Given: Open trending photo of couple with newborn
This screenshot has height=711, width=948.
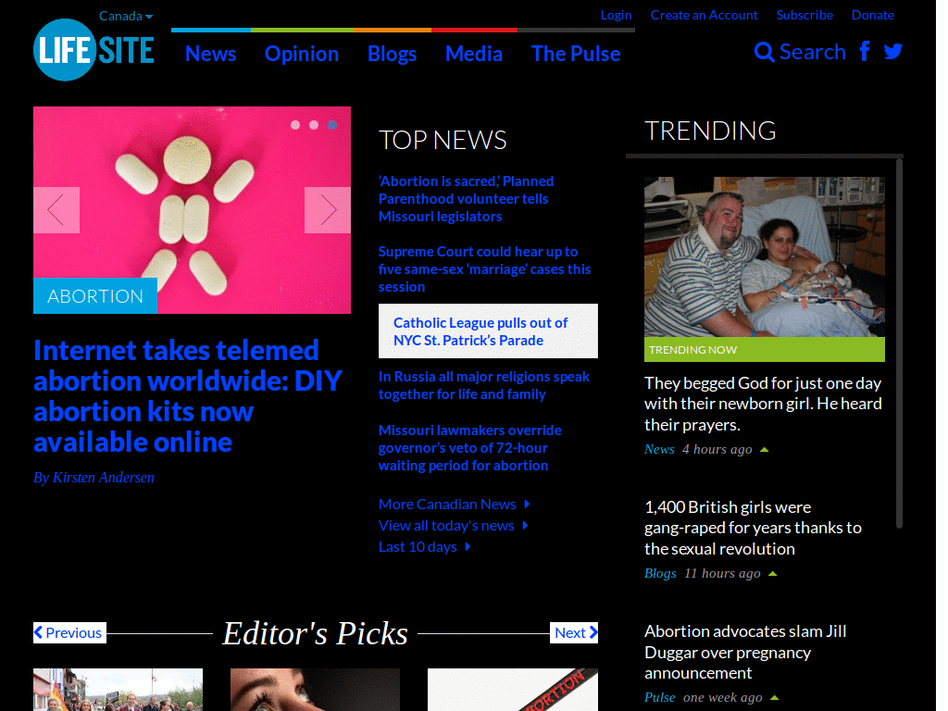Looking at the screenshot, I should click(764, 256).
